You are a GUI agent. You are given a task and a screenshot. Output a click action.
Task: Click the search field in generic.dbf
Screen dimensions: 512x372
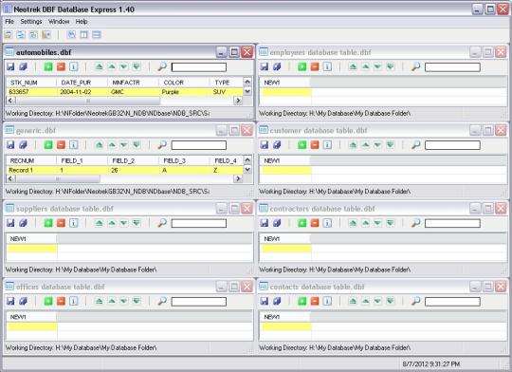click(x=199, y=145)
